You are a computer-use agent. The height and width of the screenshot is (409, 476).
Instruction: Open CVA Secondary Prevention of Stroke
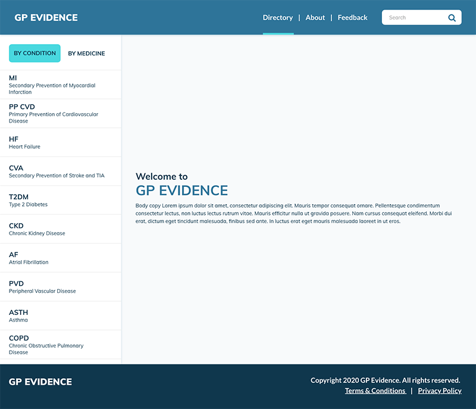pyautogui.click(x=61, y=171)
